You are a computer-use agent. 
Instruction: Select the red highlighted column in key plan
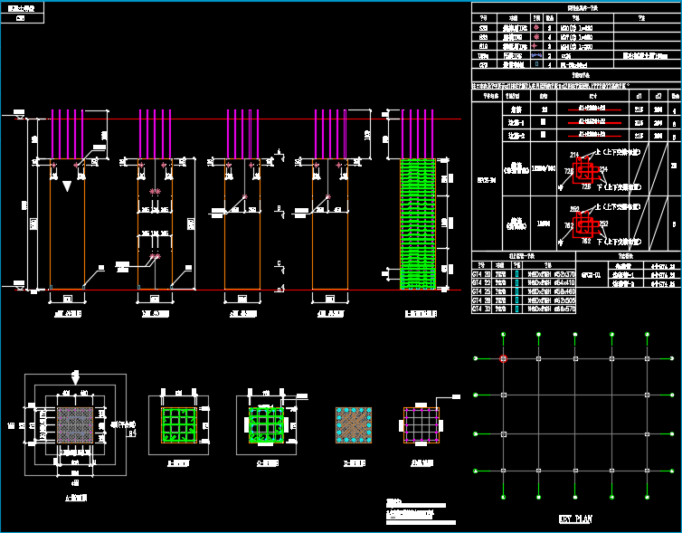coord(504,359)
